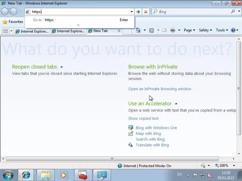Image resolution: width=242 pixels, height=181 pixels.
Task: Click the Blog with Windows Live icon
Action: pos(131,128)
